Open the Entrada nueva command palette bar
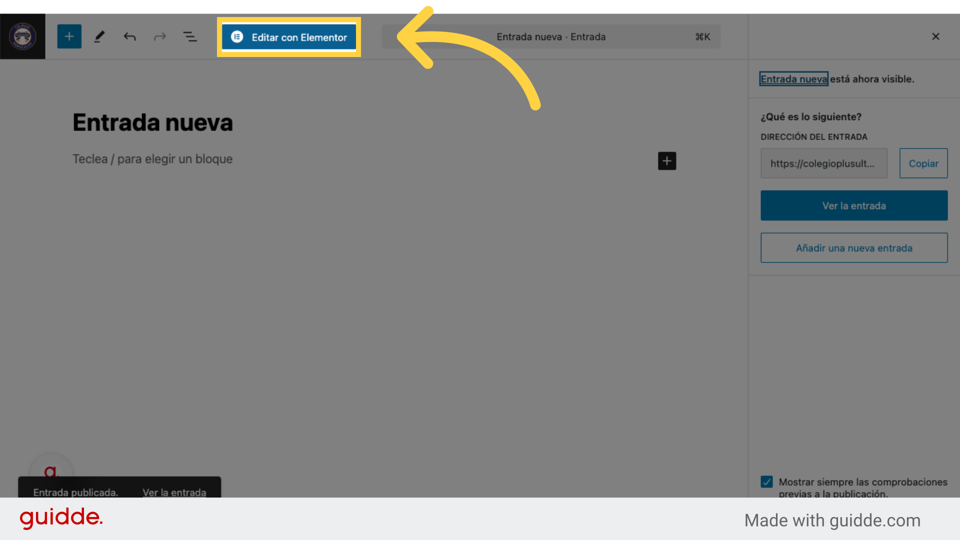The image size is (960, 540). [x=551, y=36]
